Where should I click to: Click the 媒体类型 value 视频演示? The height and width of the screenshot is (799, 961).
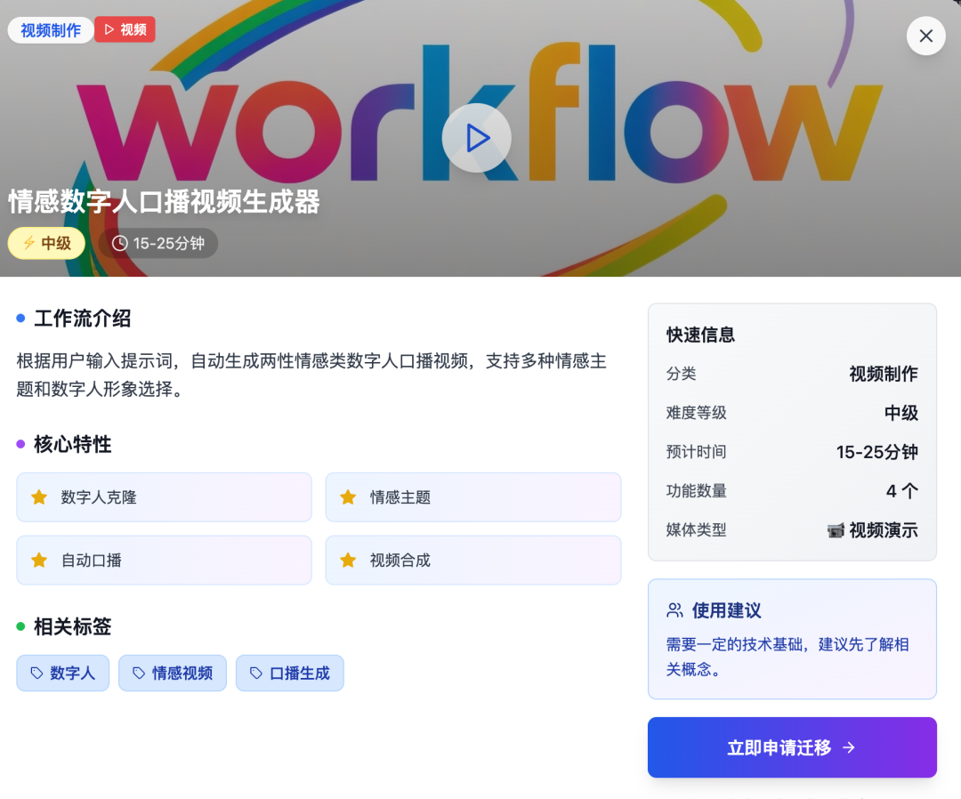click(884, 530)
